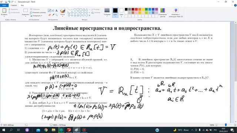Image resolution: width=237 pixels, height=133 pixels.
Task: Switch to the Home (Главная) ribbon tab
Action: pos(14,6)
